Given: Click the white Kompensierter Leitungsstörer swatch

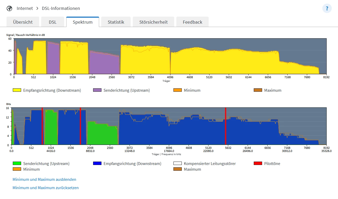Looking at the screenshot, I should (178, 164).
